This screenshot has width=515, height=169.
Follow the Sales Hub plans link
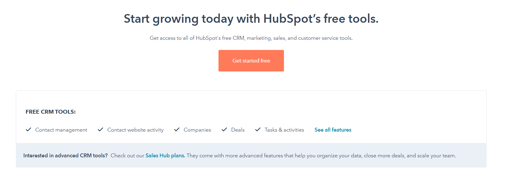tap(165, 156)
